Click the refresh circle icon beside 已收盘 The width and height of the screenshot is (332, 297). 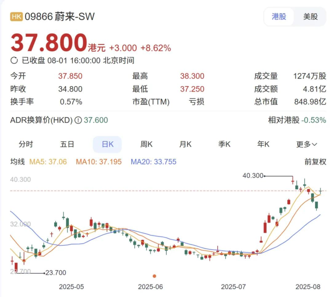tap(14, 60)
